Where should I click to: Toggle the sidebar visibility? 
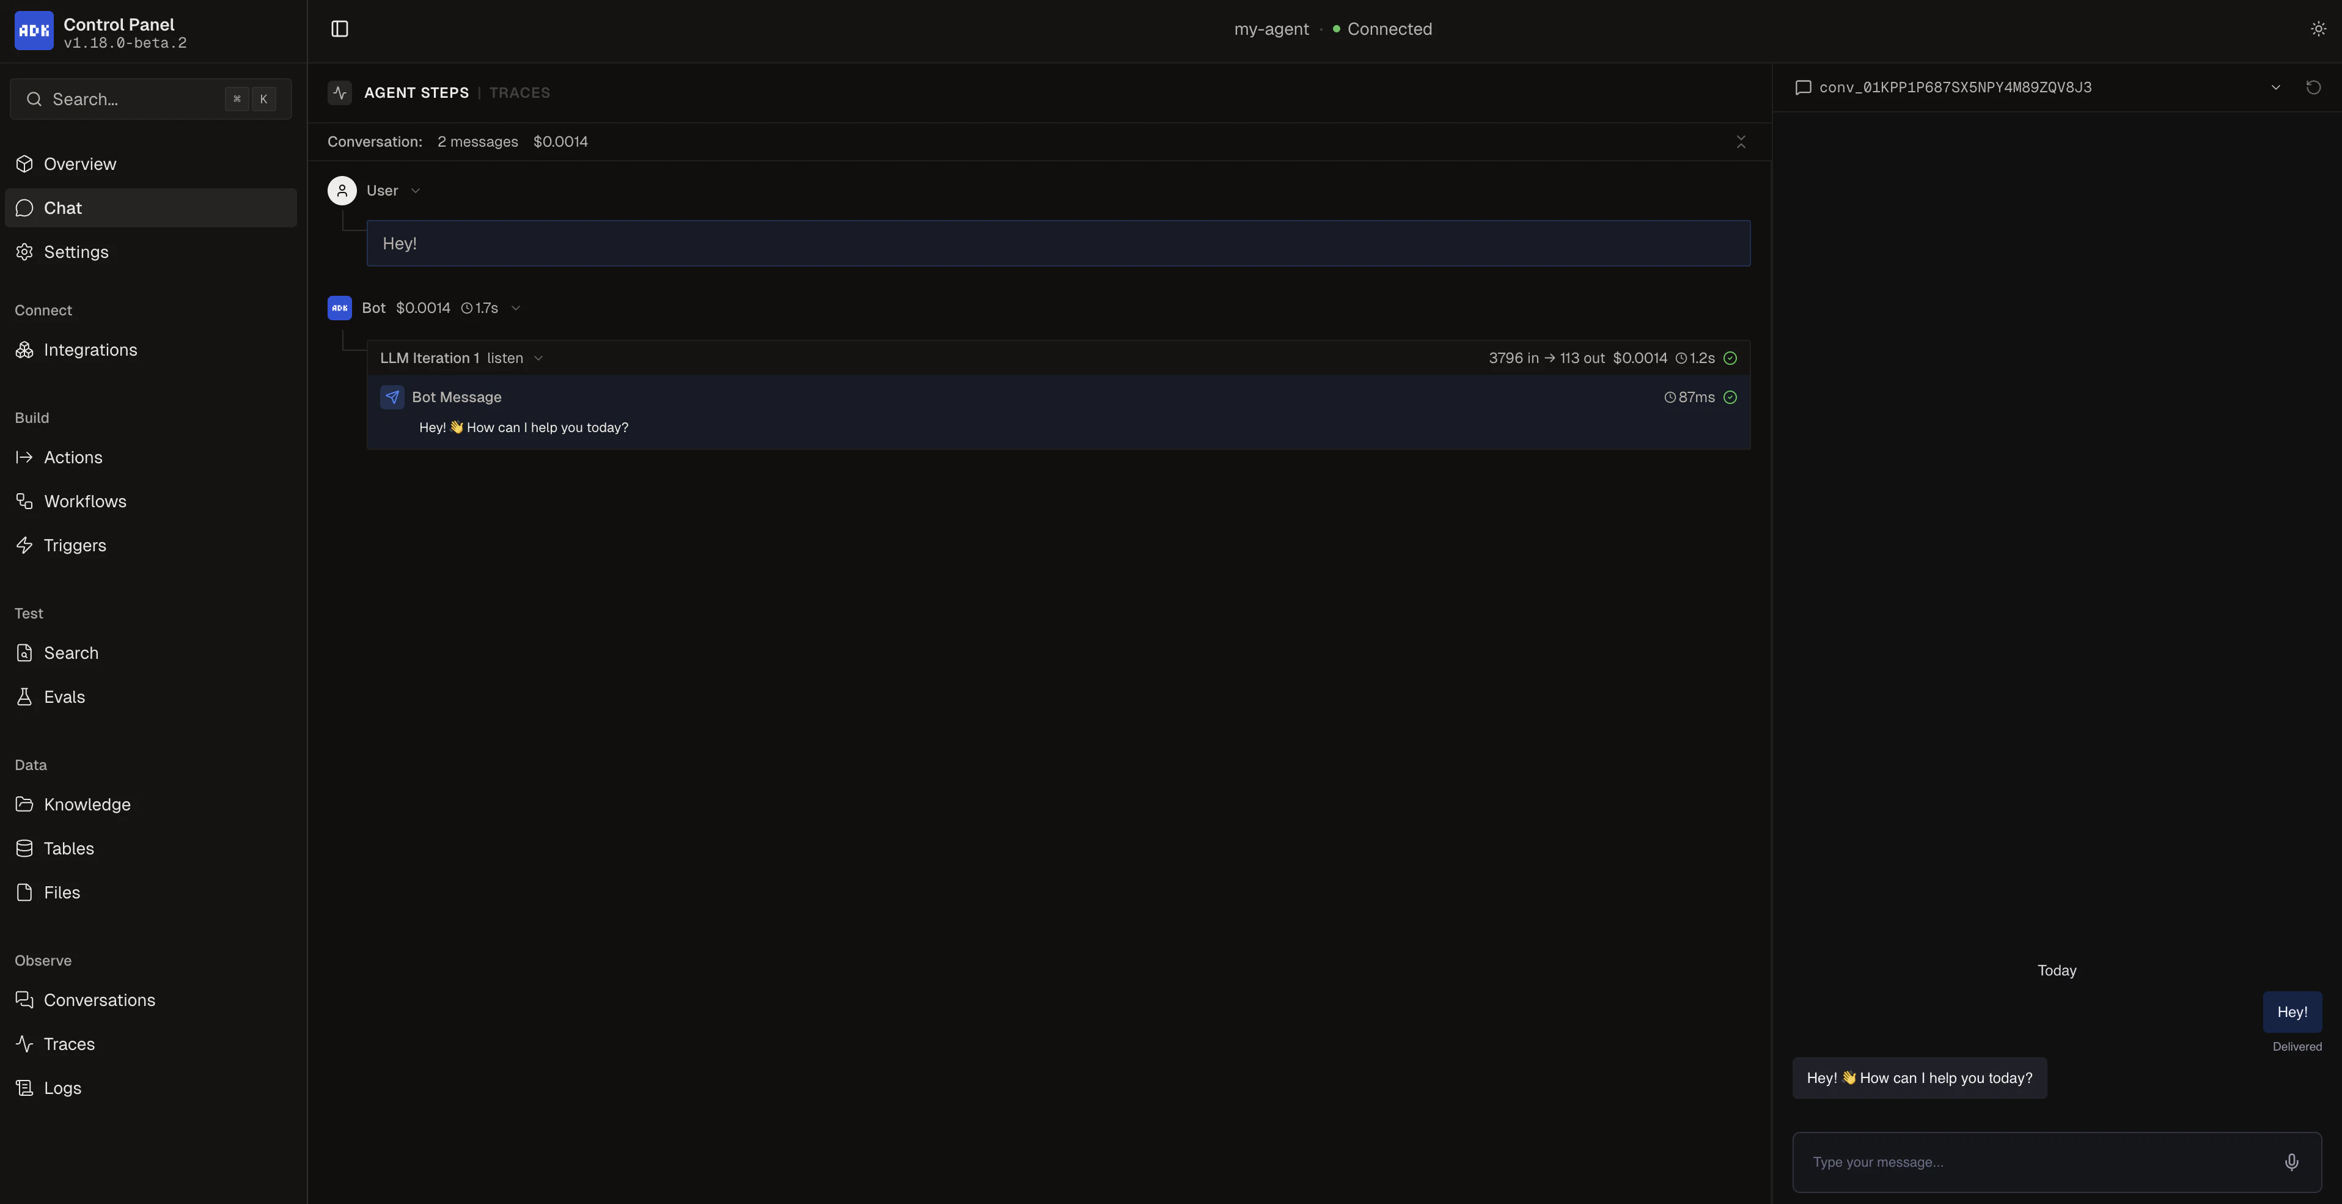point(339,28)
